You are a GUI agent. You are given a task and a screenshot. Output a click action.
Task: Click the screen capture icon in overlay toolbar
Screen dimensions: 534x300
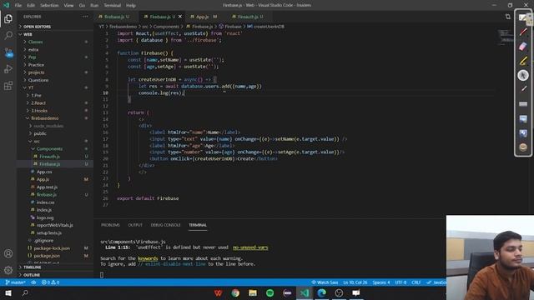point(523,133)
